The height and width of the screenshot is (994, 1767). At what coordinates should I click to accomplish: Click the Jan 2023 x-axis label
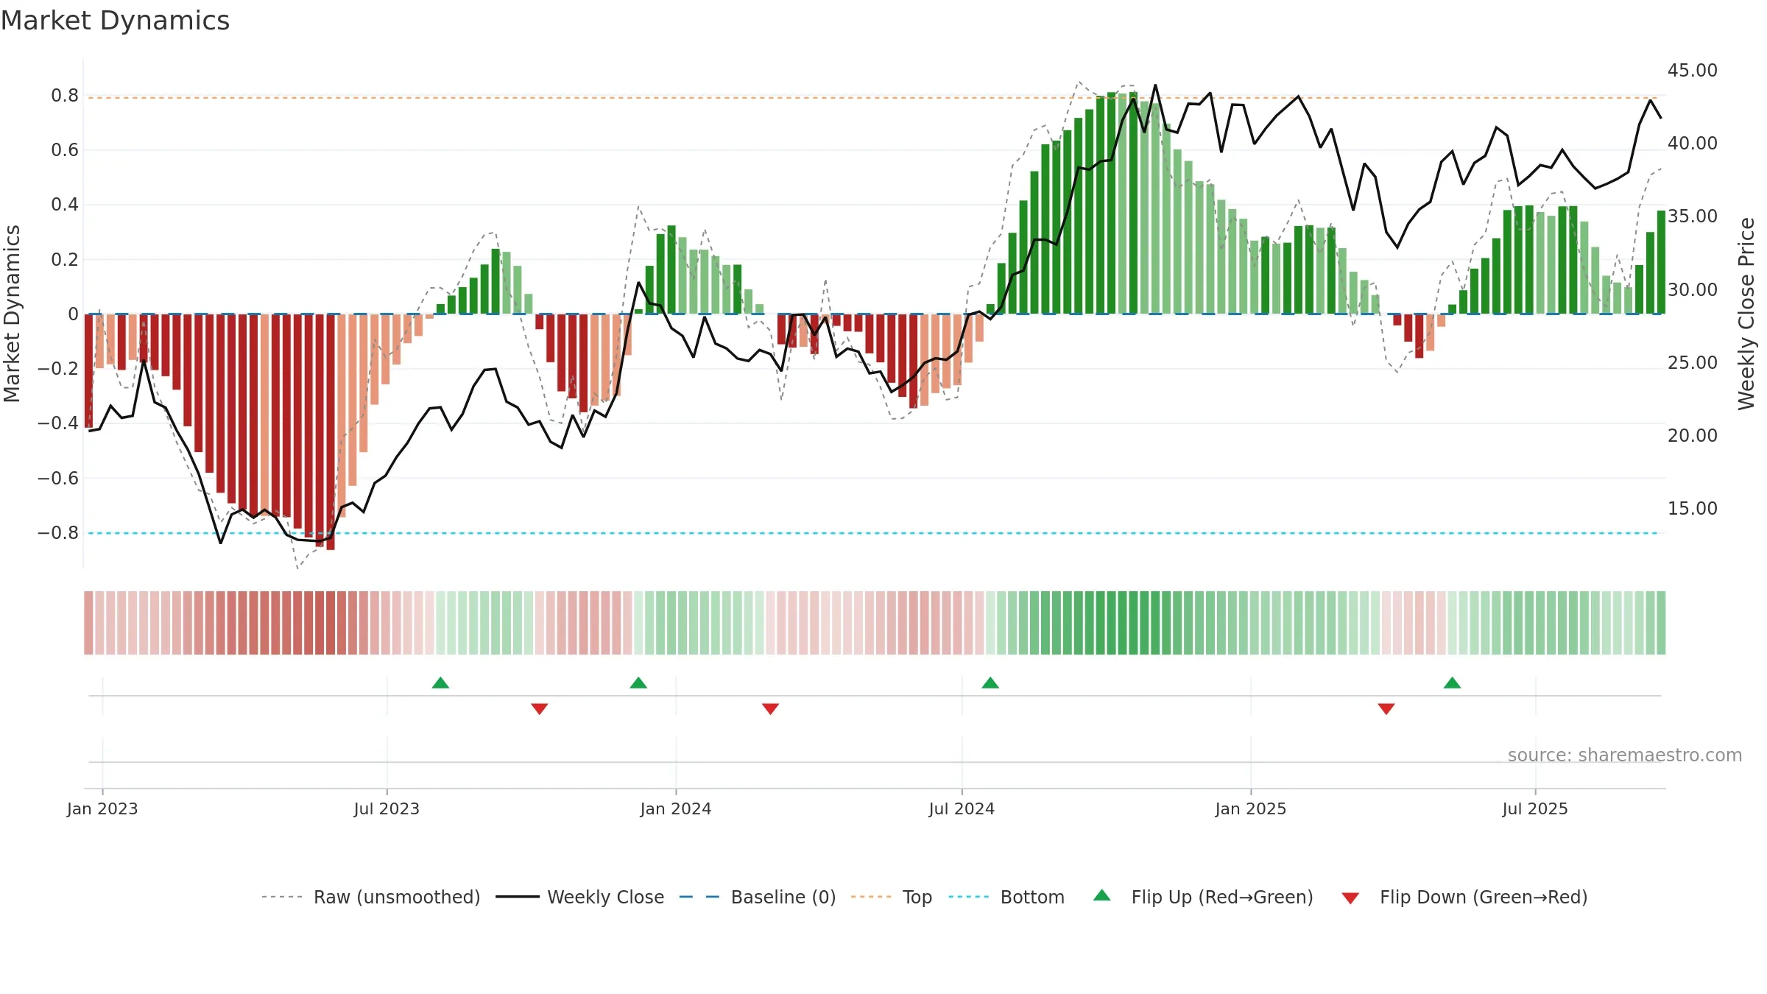pos(102,808)
